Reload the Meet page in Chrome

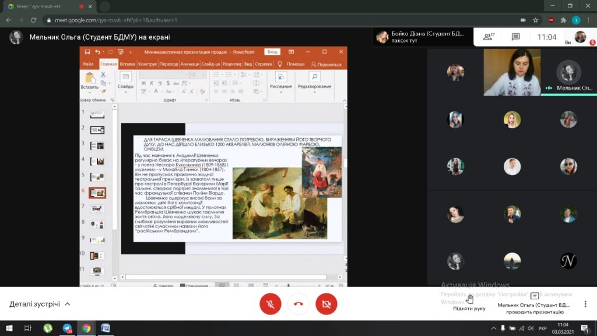click(x=33, y=20)
